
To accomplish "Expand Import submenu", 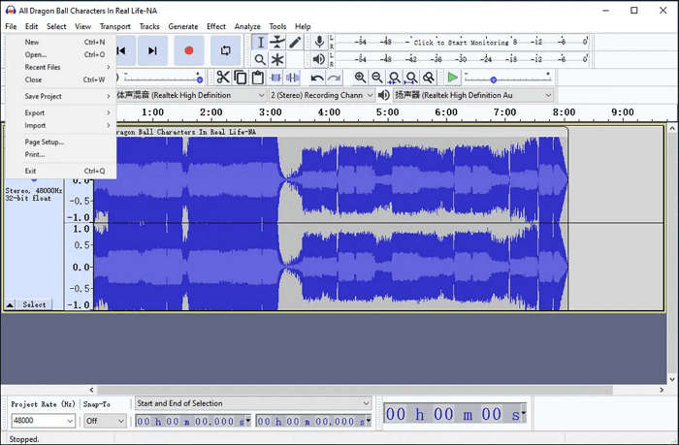I will point(61,125).
